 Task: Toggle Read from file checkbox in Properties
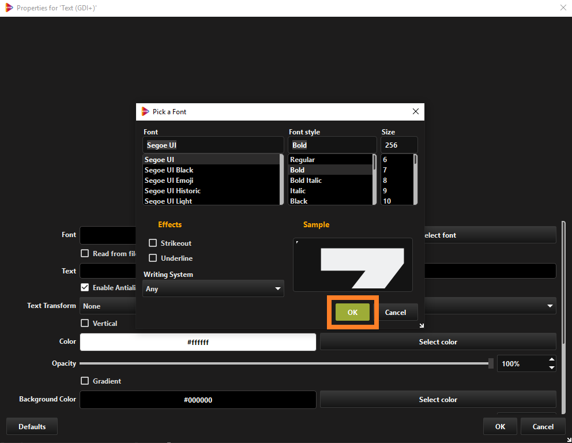(x=85, y=253)
